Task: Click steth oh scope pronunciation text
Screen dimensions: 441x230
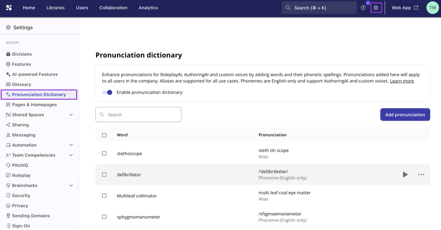Action: [x=274, y=150]
